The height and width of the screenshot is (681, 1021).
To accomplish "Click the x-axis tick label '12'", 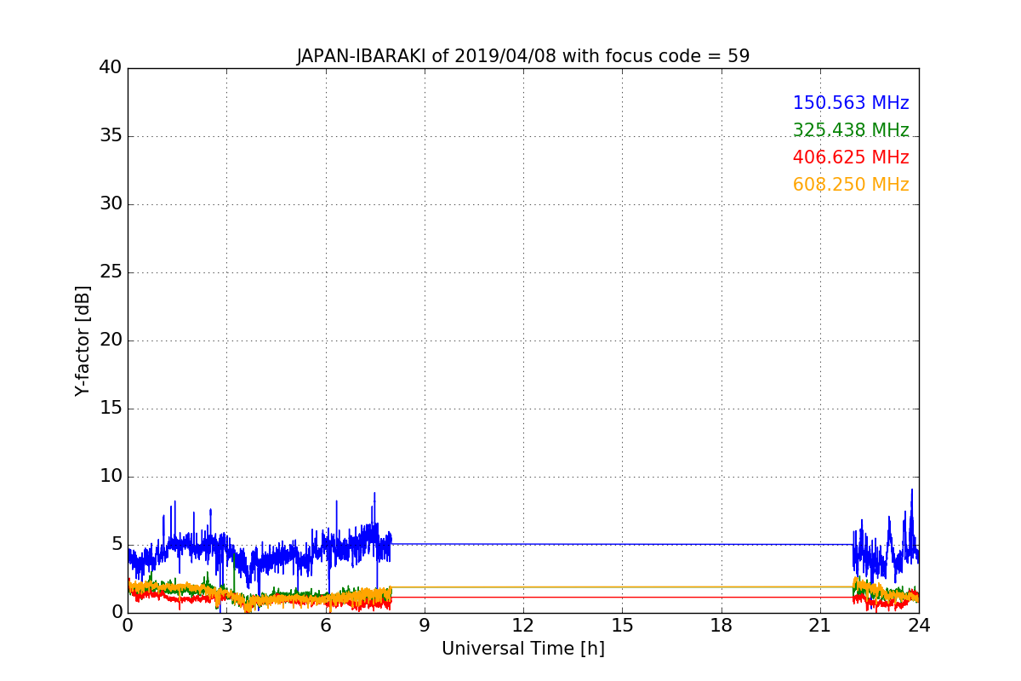I will pyautogui.click(x=523, y=625).
